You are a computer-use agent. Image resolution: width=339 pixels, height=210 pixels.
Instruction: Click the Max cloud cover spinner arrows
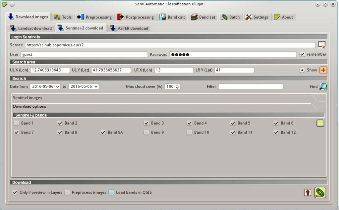[x=177, y=86]
